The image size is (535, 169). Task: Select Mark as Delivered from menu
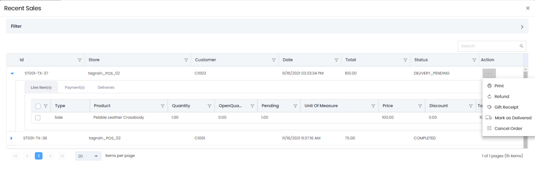[513, 118]
